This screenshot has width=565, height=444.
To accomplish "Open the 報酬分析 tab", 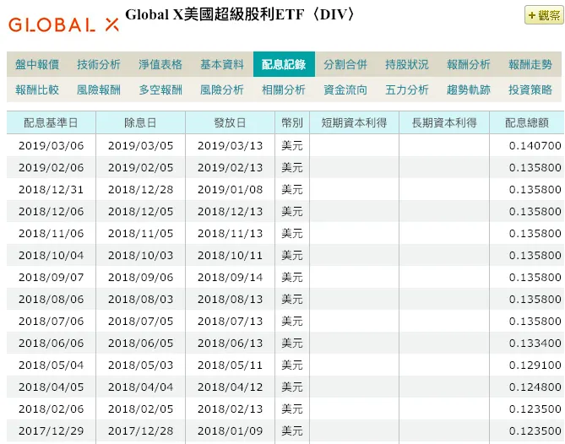I will 469,64.
